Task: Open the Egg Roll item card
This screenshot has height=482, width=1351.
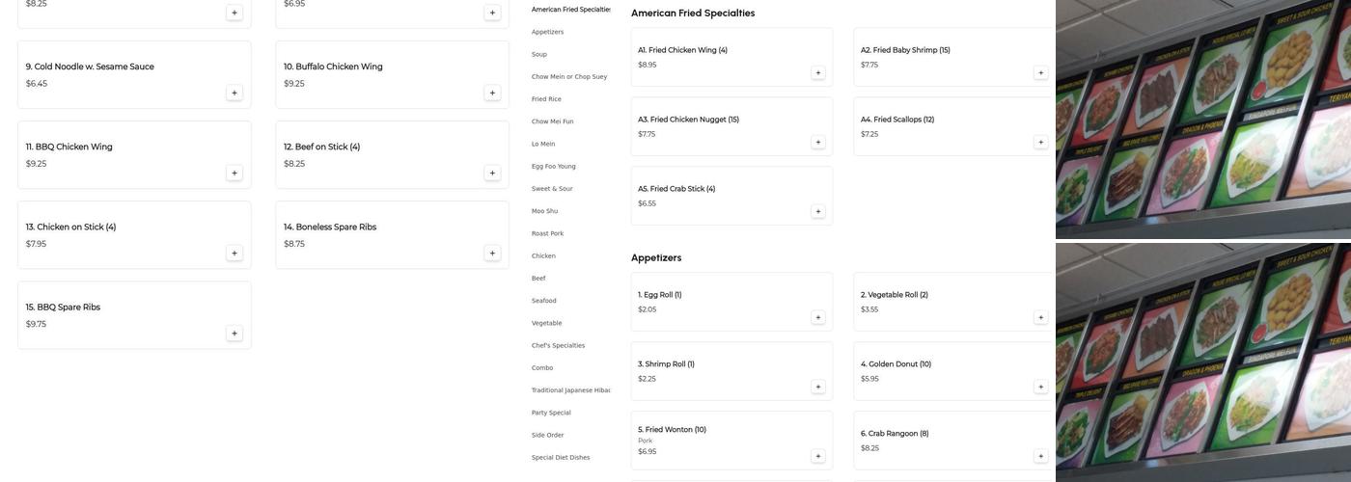Action: [731, 301]
